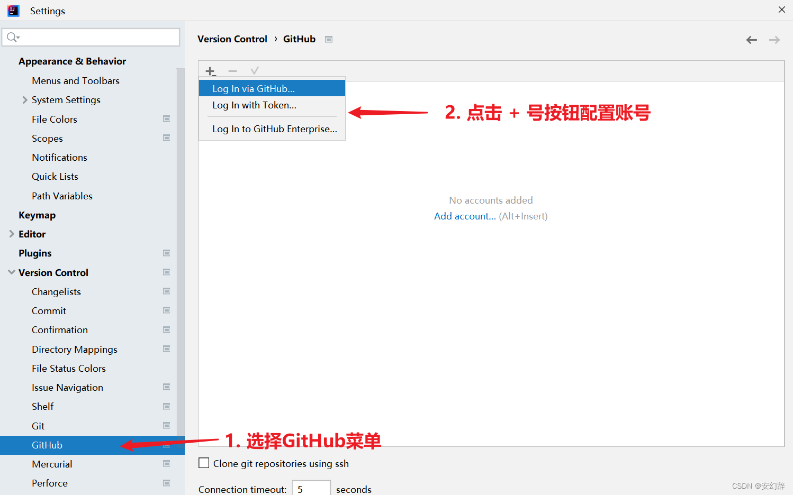Click project icon next to Changelists
Viewport: 793px width, 495px height.
(x=166, y=291)
